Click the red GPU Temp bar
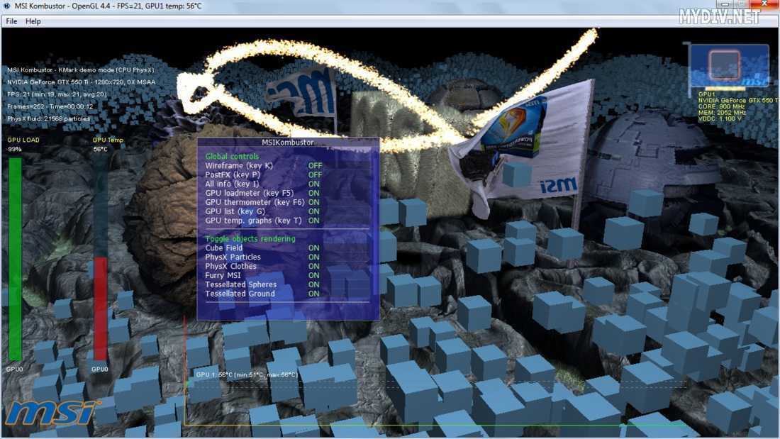 pos(101,309)
